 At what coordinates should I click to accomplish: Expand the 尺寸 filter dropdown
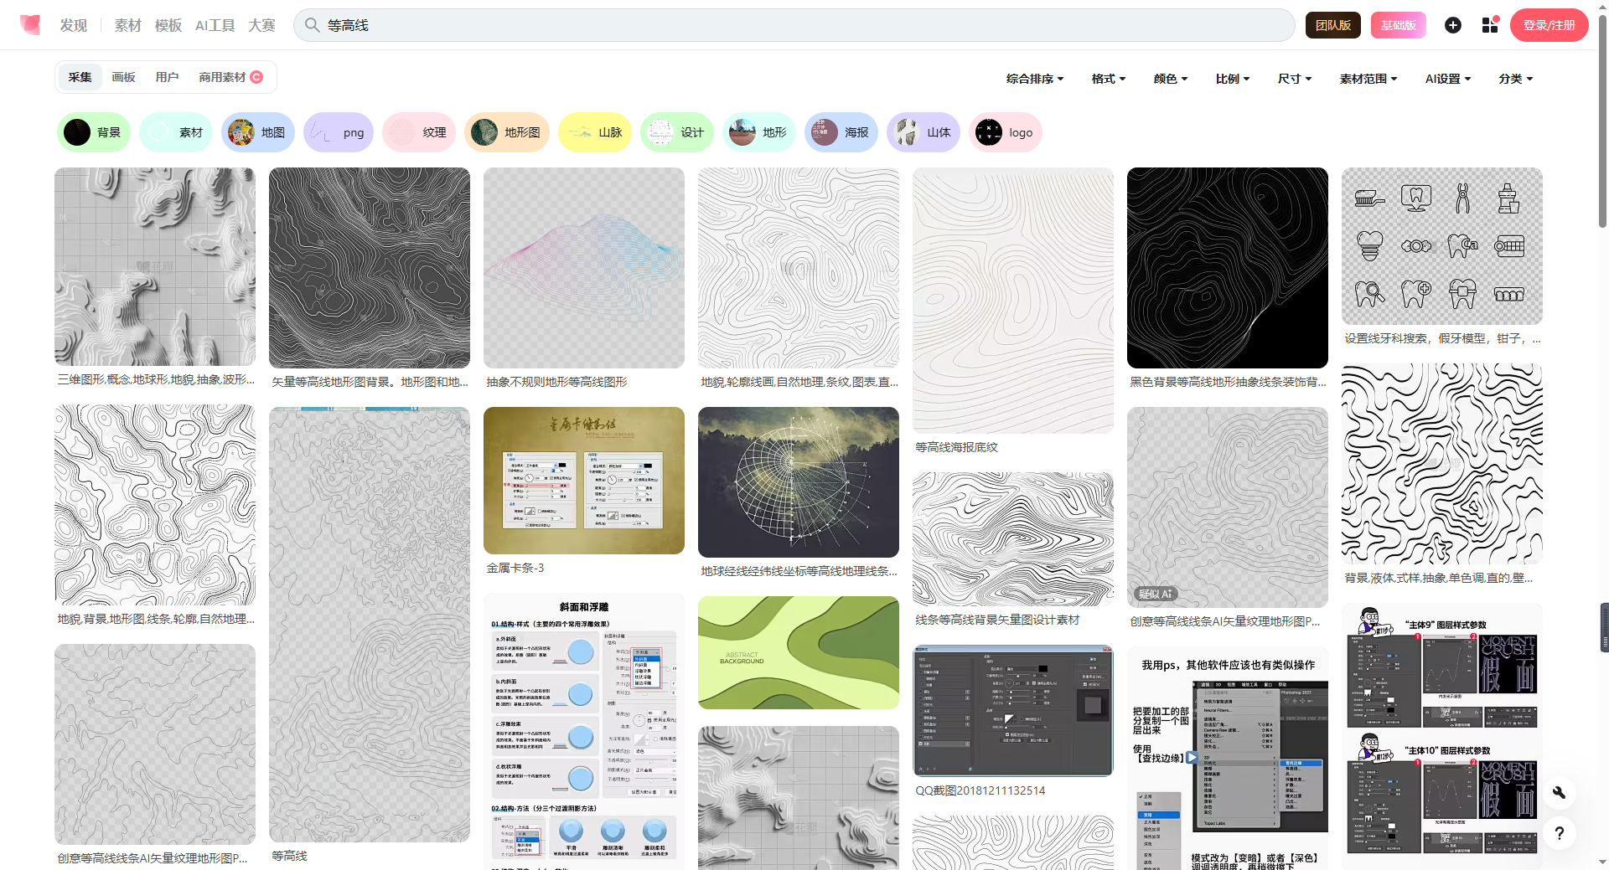coord(1295,79)
